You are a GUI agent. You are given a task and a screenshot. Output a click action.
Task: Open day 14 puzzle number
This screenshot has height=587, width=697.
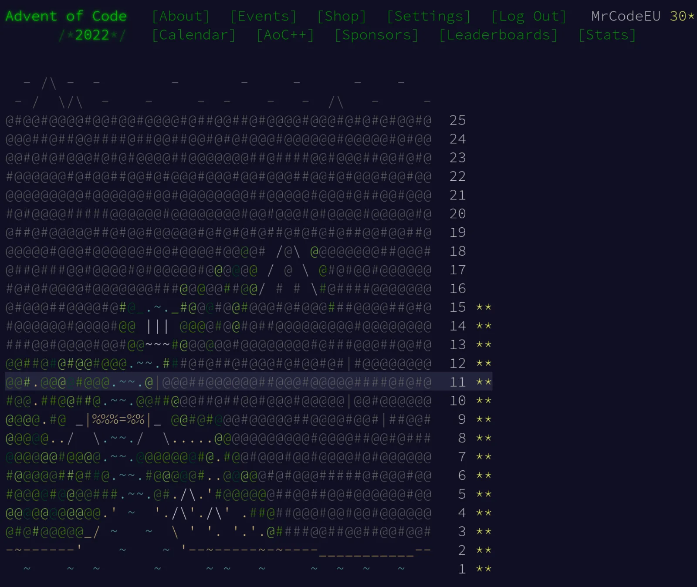458,326
